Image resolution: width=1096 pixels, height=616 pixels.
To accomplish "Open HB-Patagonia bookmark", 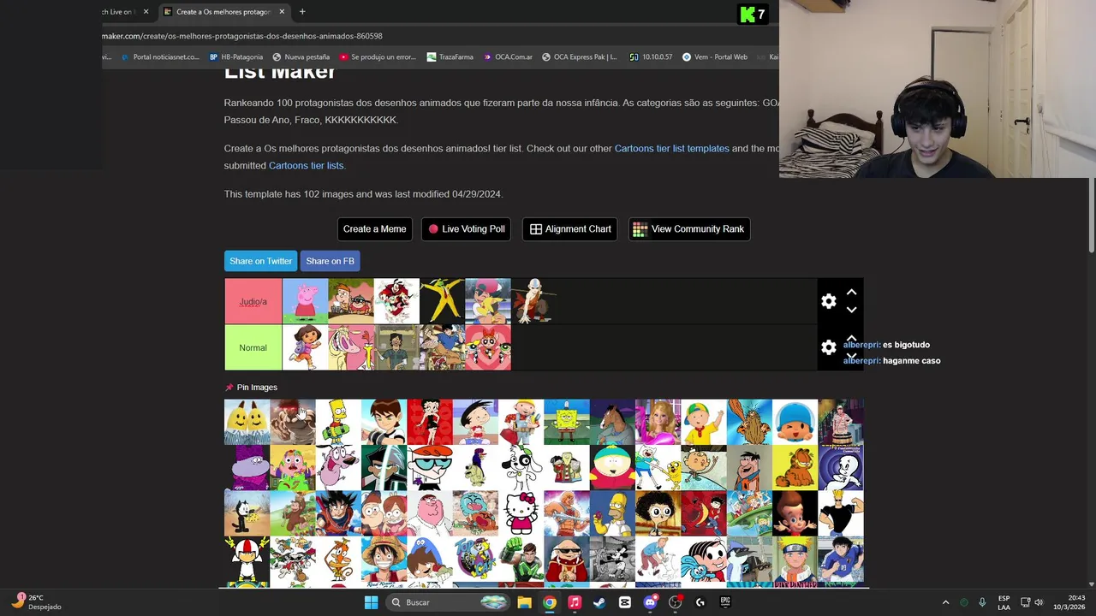I will coord(236,57).
